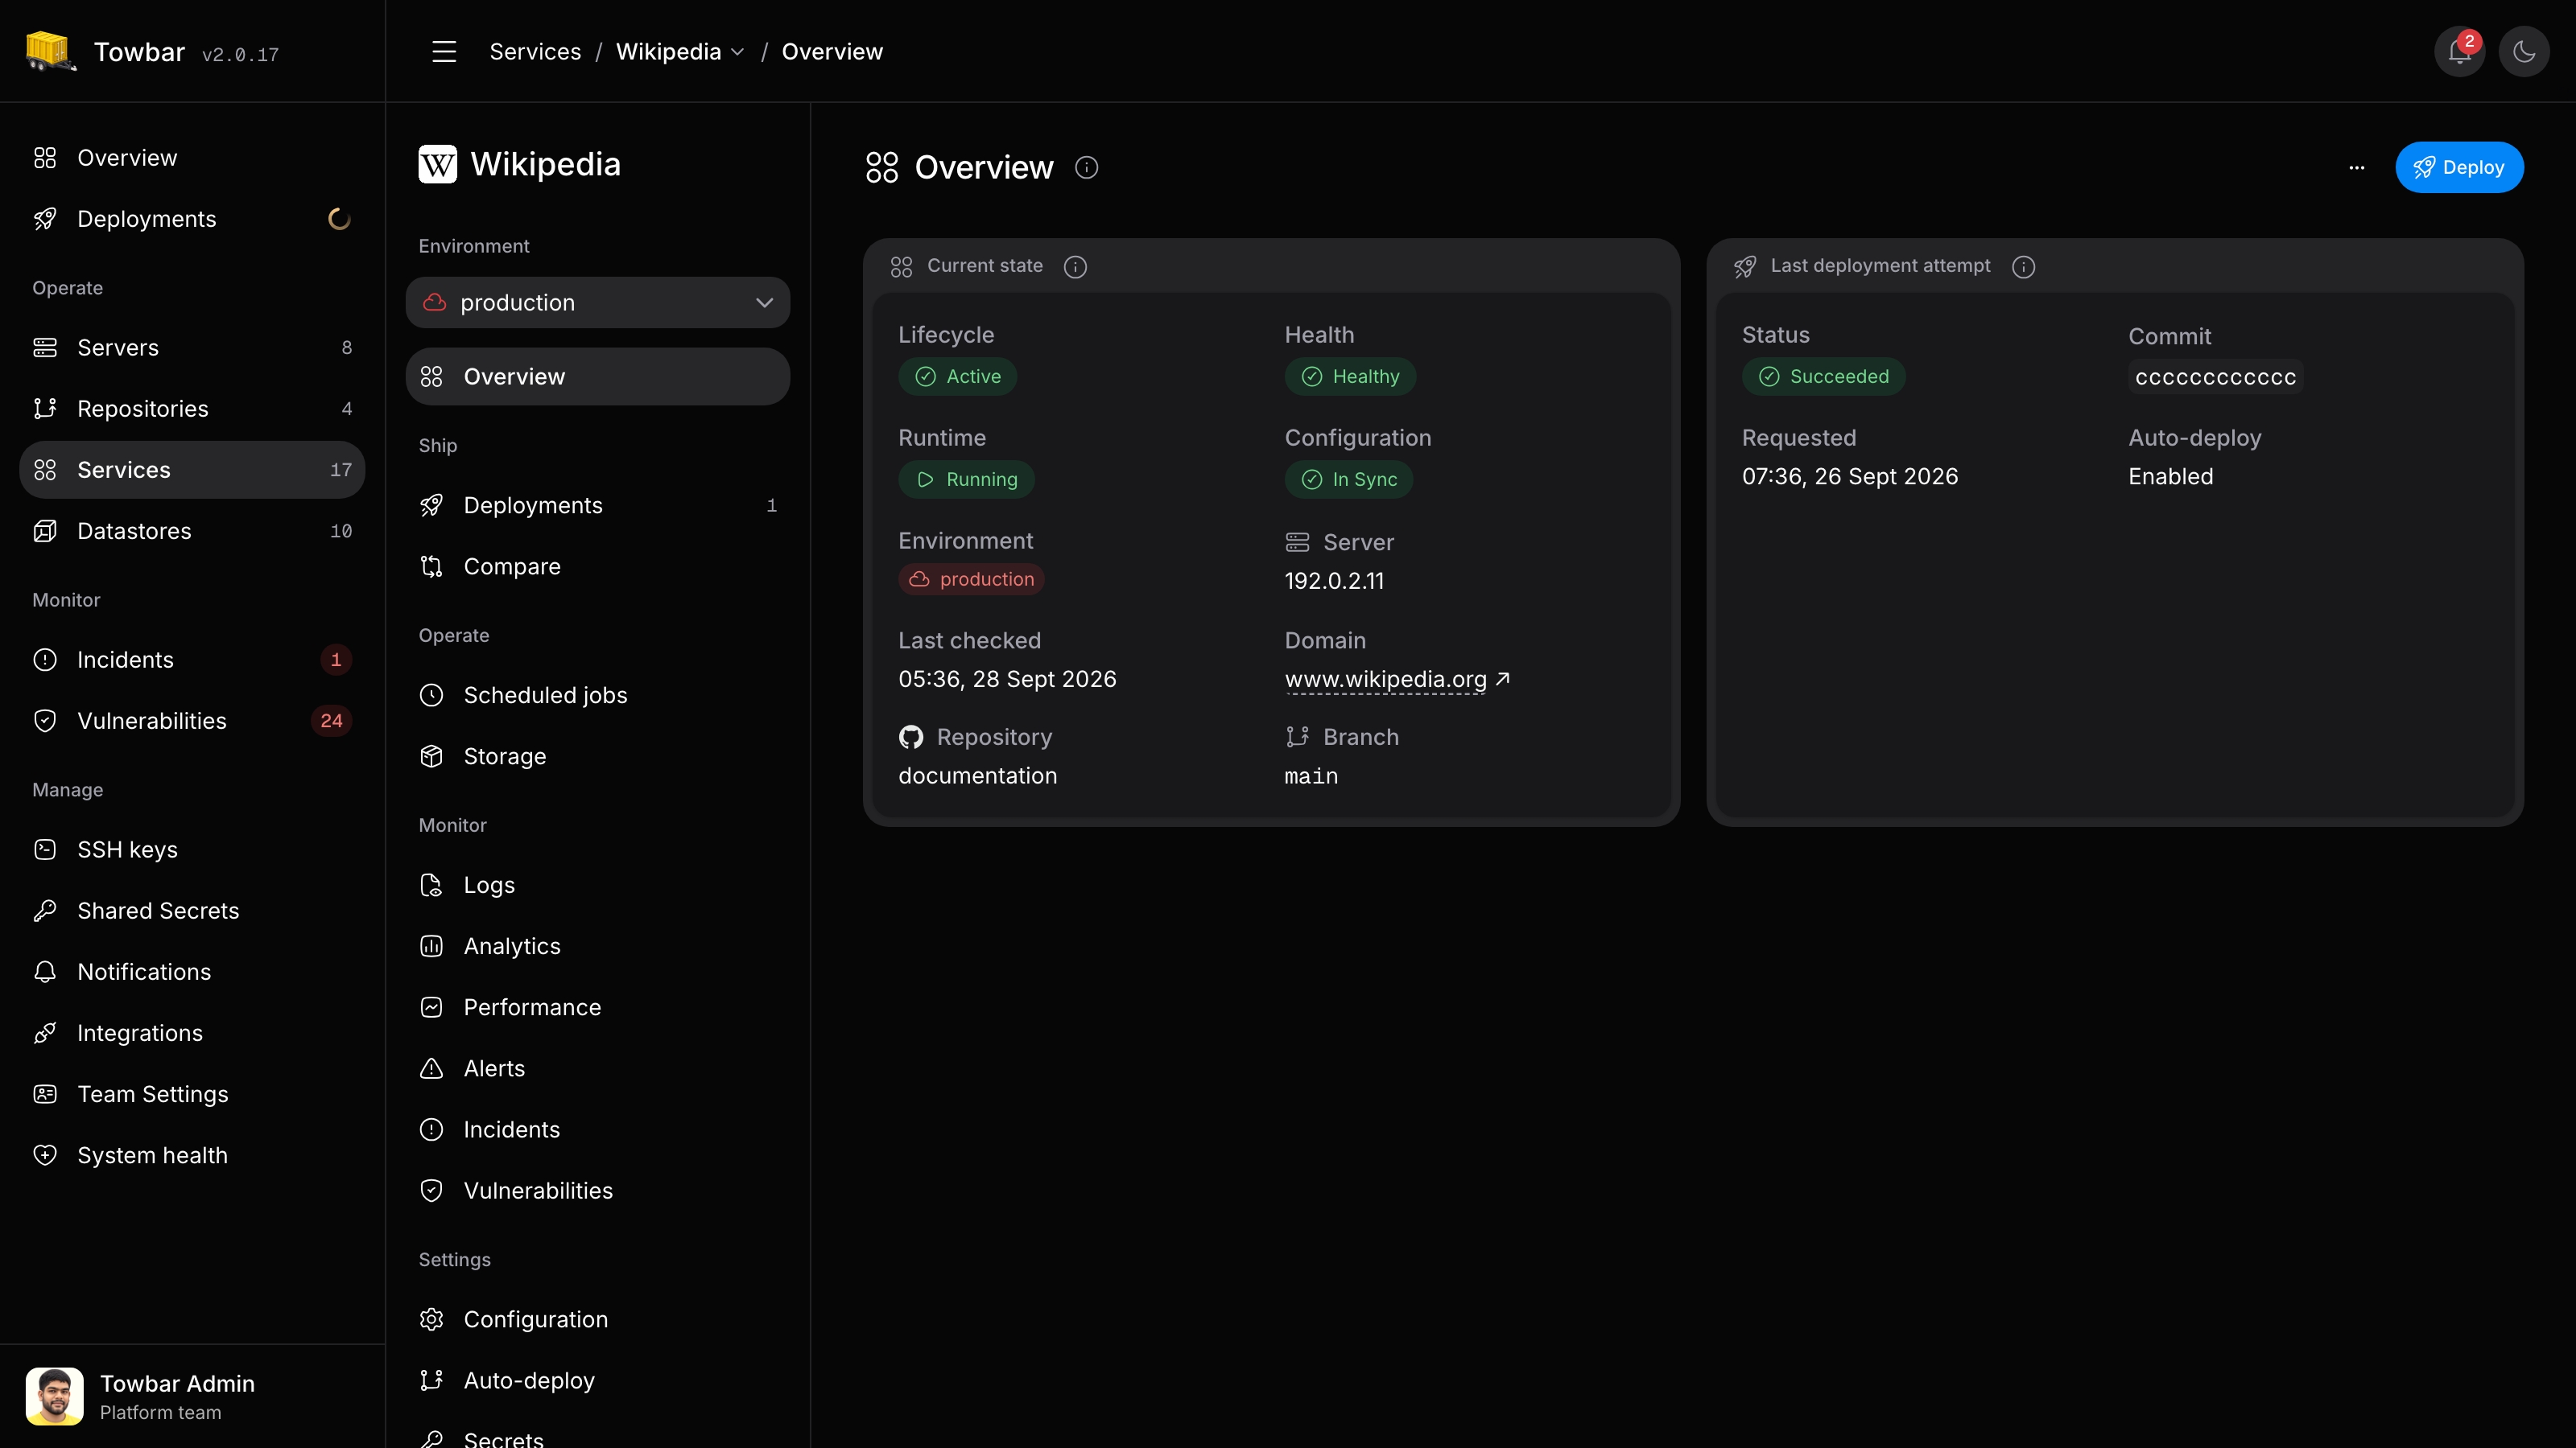
Task: Click the Overview breadcrumb label
Action: pos(832,52)
